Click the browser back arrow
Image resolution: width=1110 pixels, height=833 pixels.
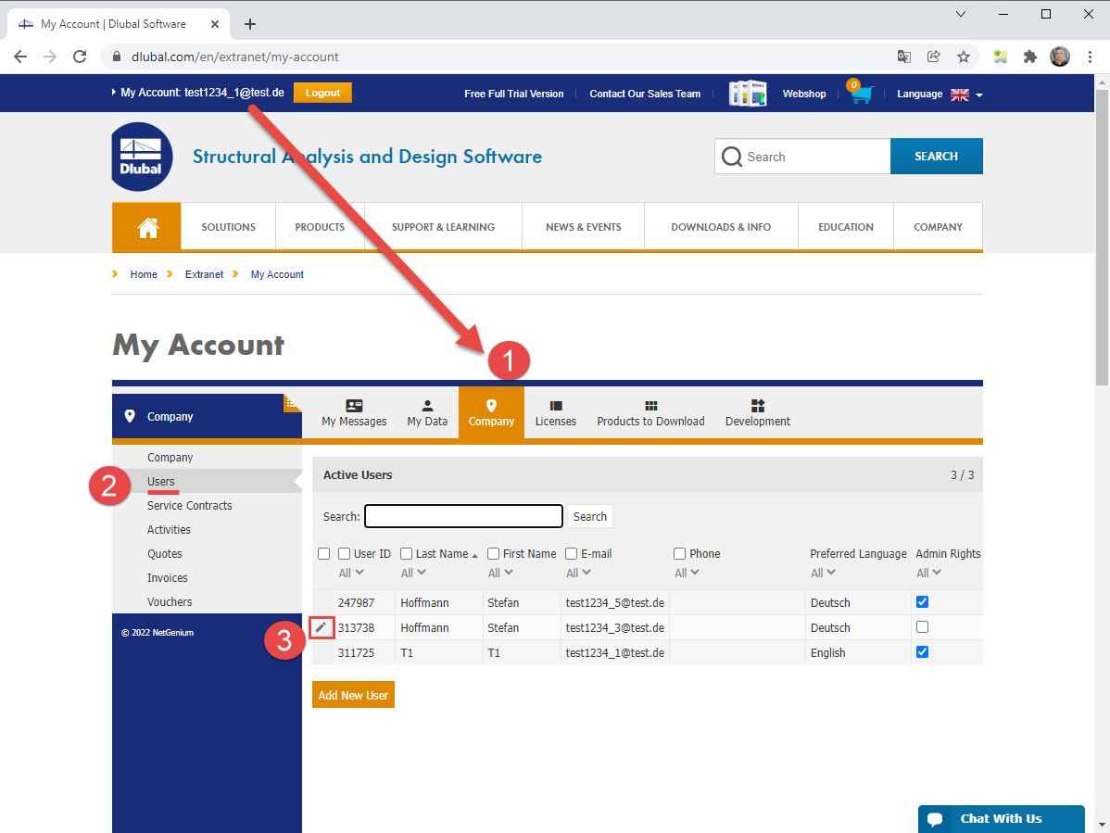[20, 57]
